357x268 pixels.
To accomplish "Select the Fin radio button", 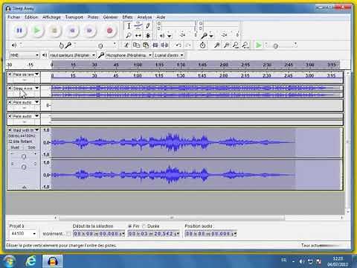I will click(129, 226).
